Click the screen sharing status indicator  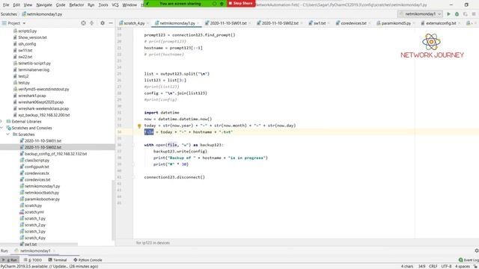180,4
